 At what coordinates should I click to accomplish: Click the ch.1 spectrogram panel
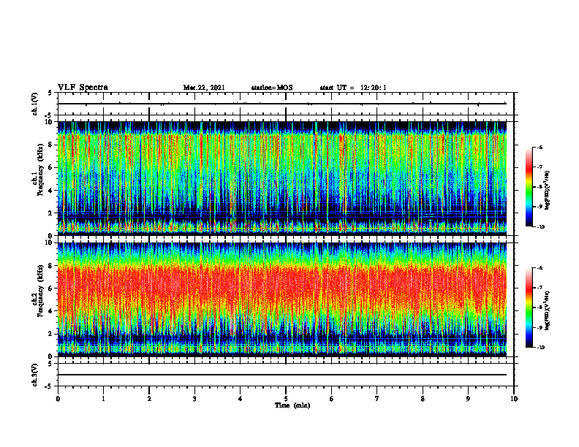point(282,178)
